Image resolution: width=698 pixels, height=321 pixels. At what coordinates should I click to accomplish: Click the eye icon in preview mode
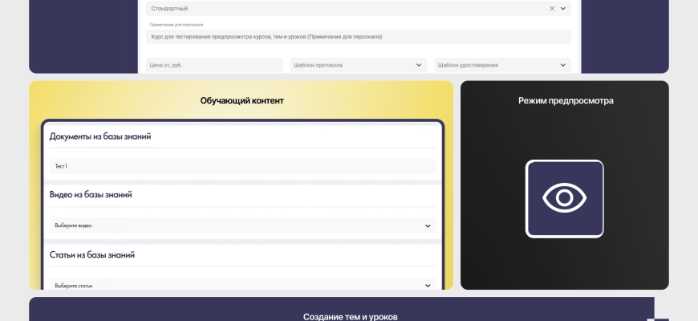pyautogui.click(x=564, y=198)
